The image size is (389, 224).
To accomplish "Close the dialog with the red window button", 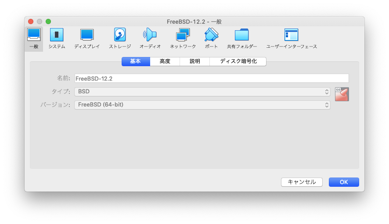I will tap(31, 21).
